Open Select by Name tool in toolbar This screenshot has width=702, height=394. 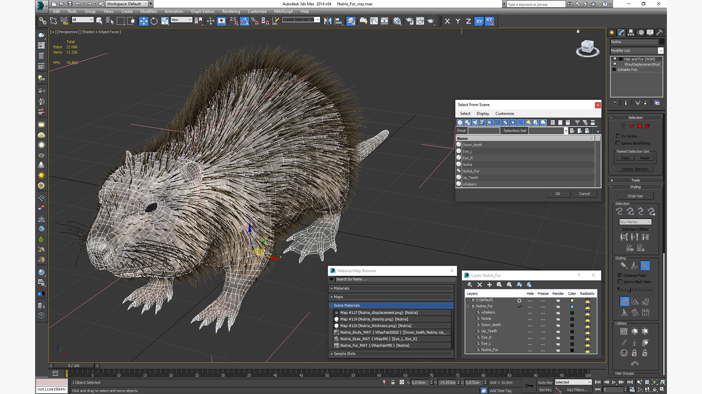pos(110,21)
